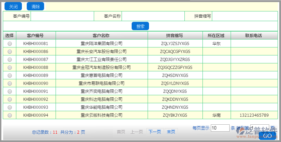This screenshot has width=281, height=142.
Task: Click the 所在区域 column header
Action: click(x=216, y=36)
